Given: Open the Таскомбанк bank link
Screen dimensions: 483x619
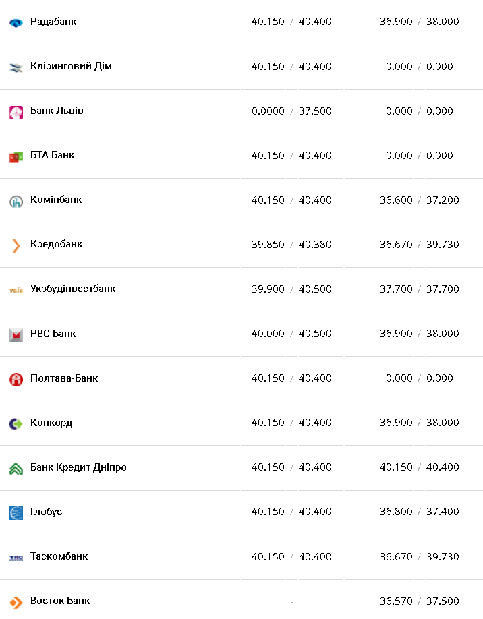Looking at the screenshot, I should pyautogui.click(x=59, y=556).
